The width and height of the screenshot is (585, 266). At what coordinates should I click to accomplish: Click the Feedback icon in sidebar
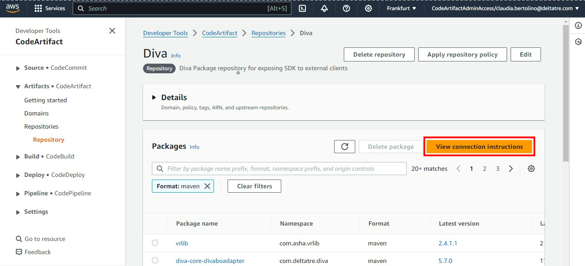[x=19, y=252]
